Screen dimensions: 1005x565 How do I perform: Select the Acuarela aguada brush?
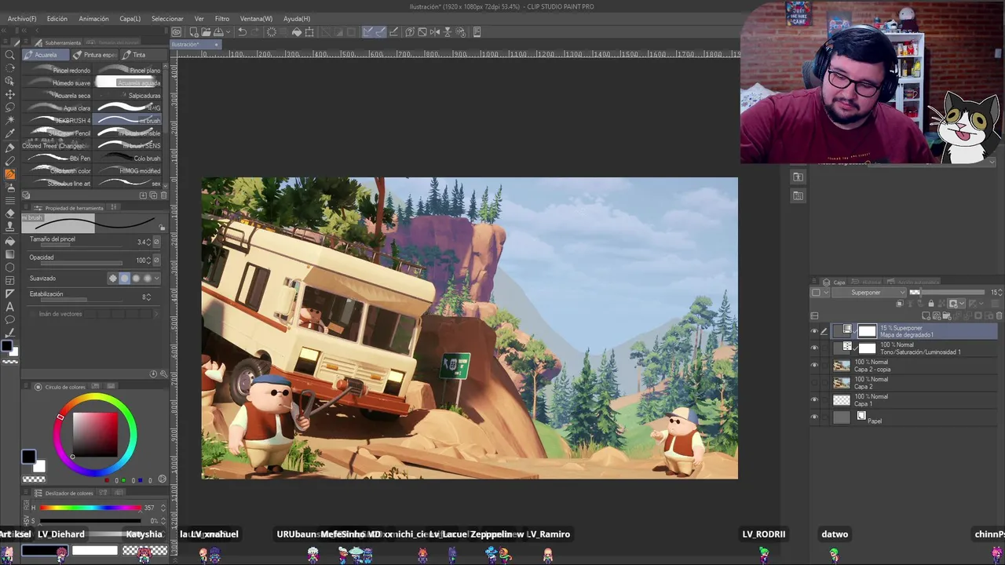(x=128, y=83)
